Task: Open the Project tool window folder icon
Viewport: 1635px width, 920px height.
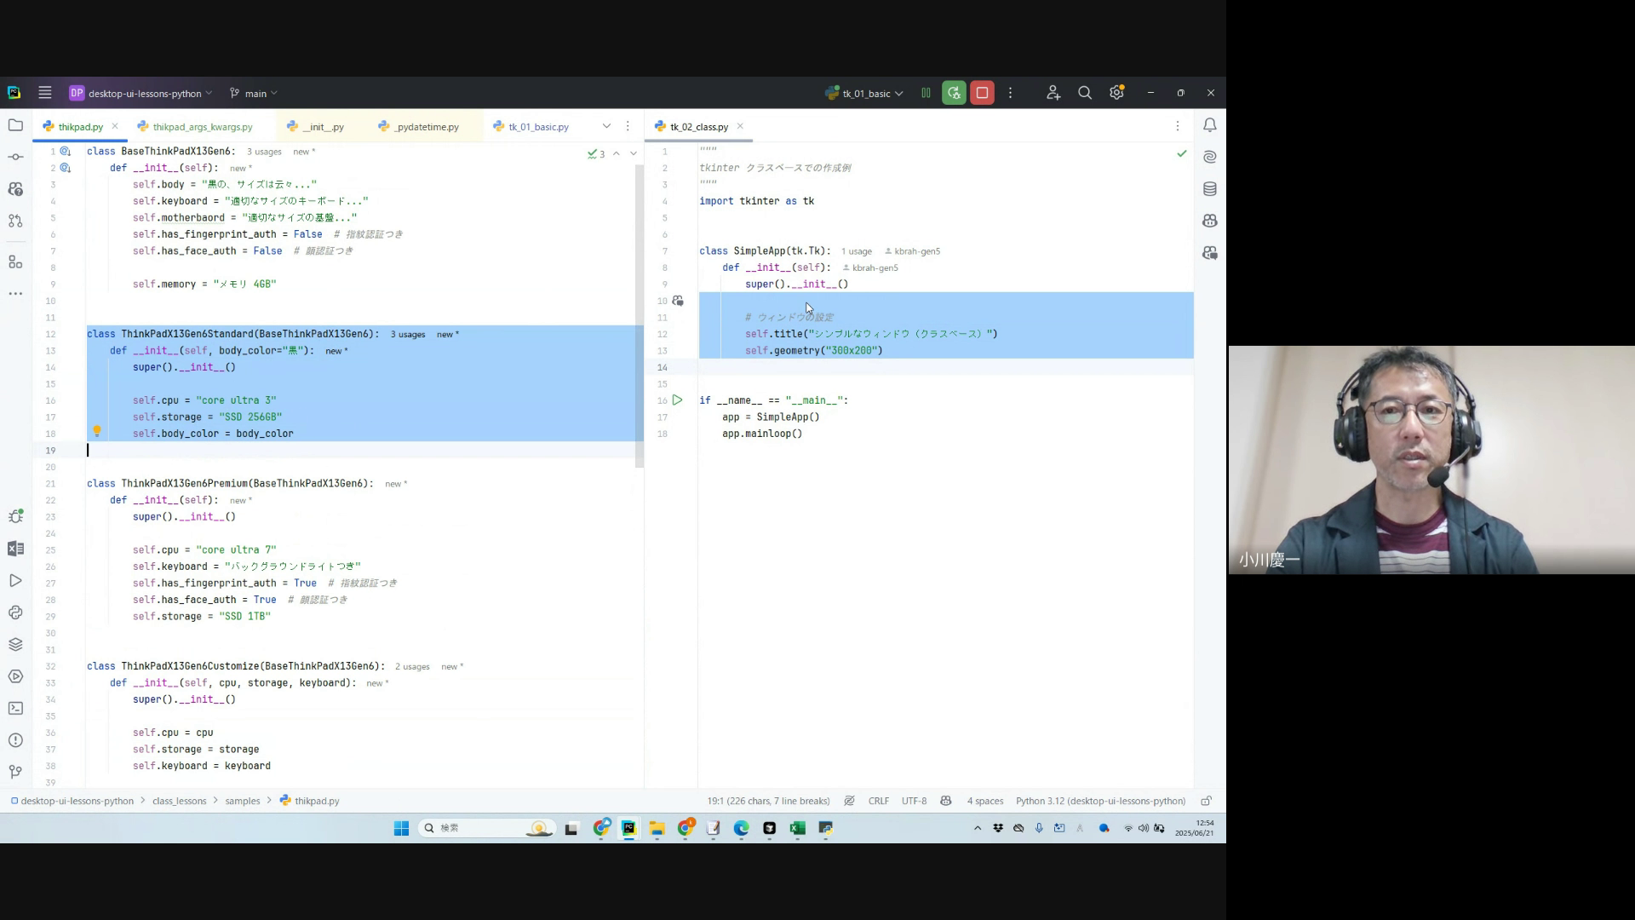Action: tap(15, 125)
